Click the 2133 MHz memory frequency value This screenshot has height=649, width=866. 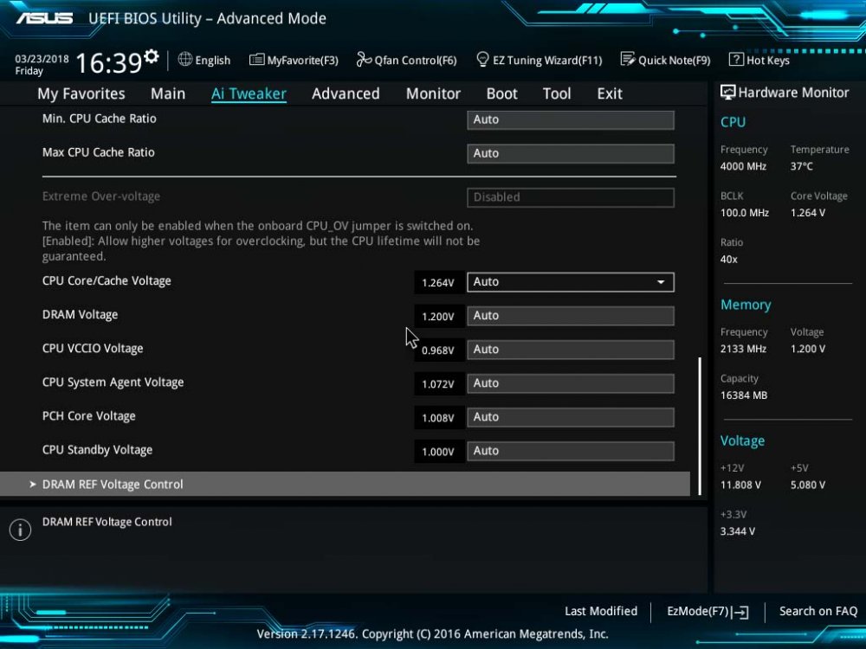743,349
